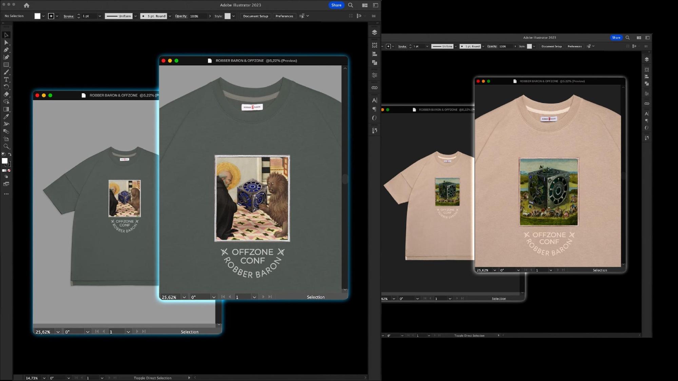Click the Share button in right window
The image size is (678, 381).
click(x=616, y=38)
